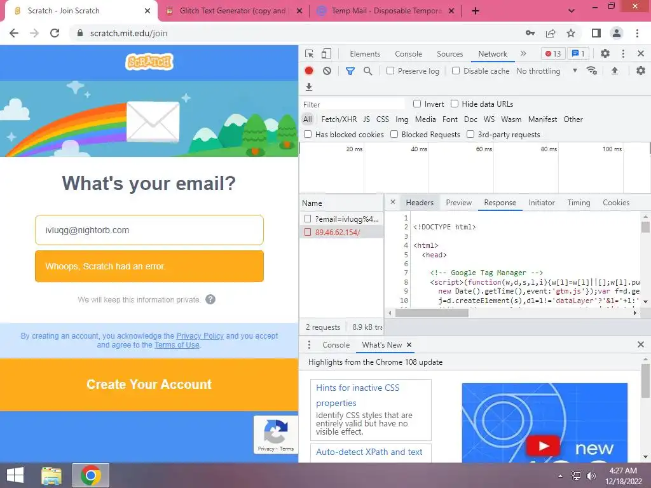This screenshot has width=651, height=488.
Task: Check 3rd-party requests checkbox
Action: 470,134
